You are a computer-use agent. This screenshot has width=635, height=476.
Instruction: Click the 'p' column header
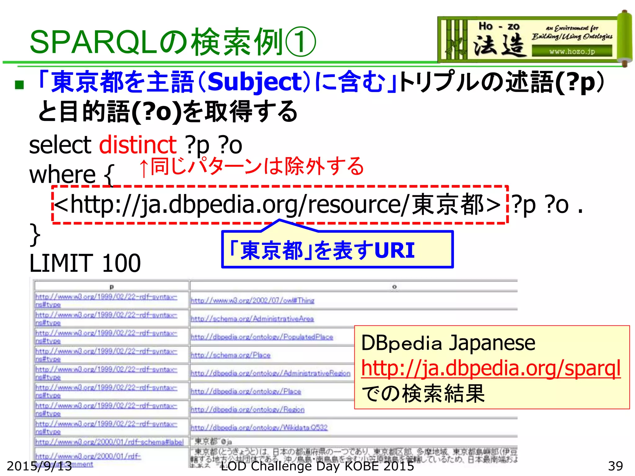point(112,287)
